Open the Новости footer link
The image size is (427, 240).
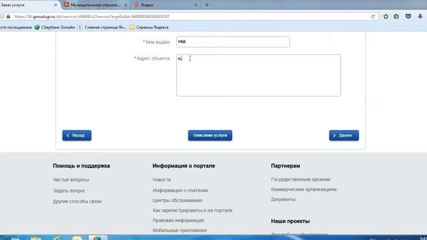point(161,179)
